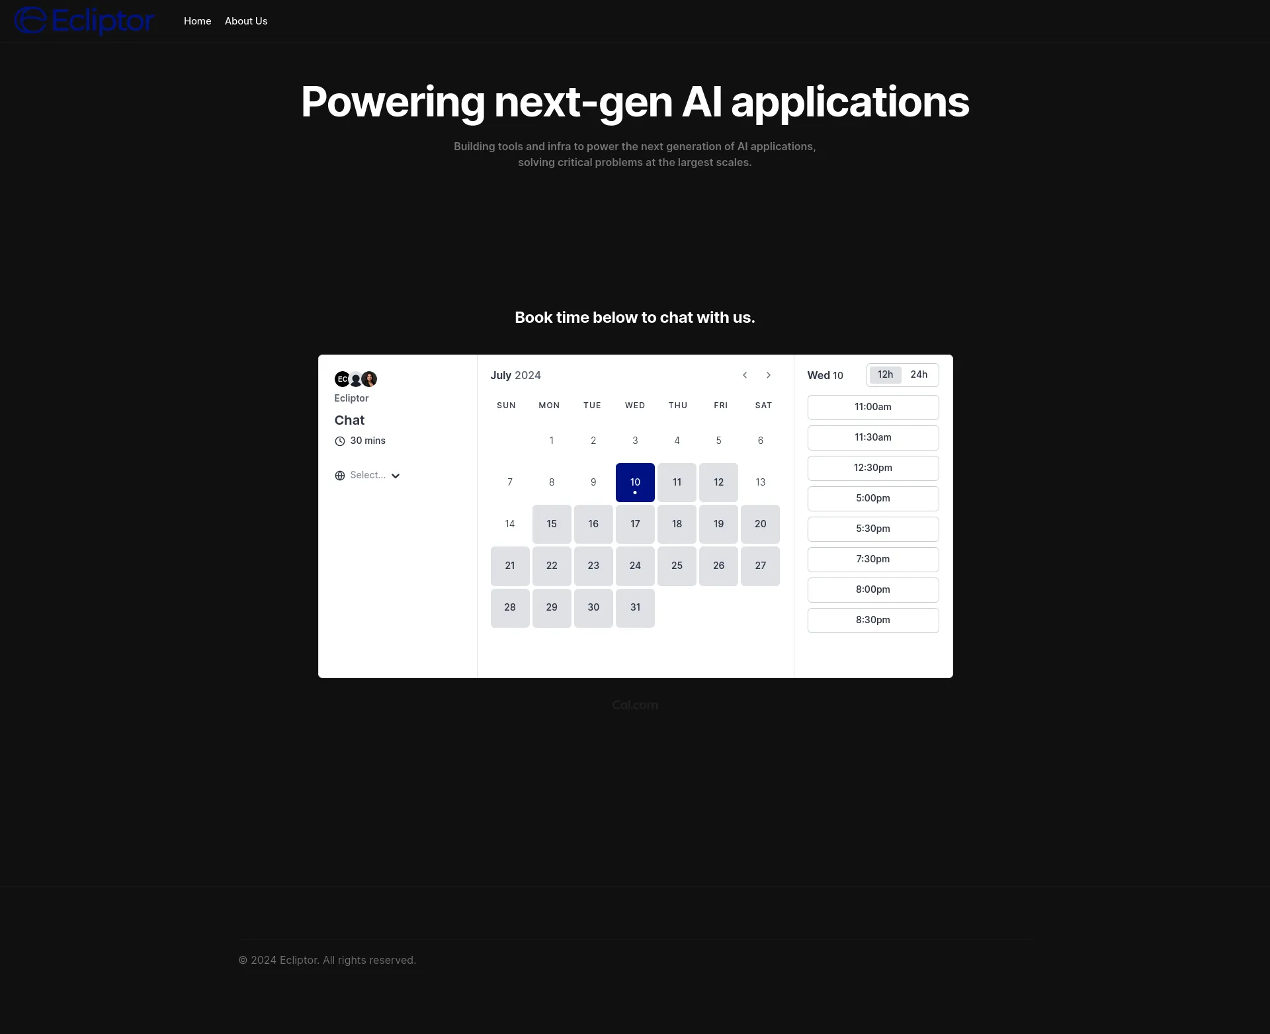Click the Home menu item
The height and width of the screenshot is (1034, 1270).
pyautogui.click(x=197, y=20)
